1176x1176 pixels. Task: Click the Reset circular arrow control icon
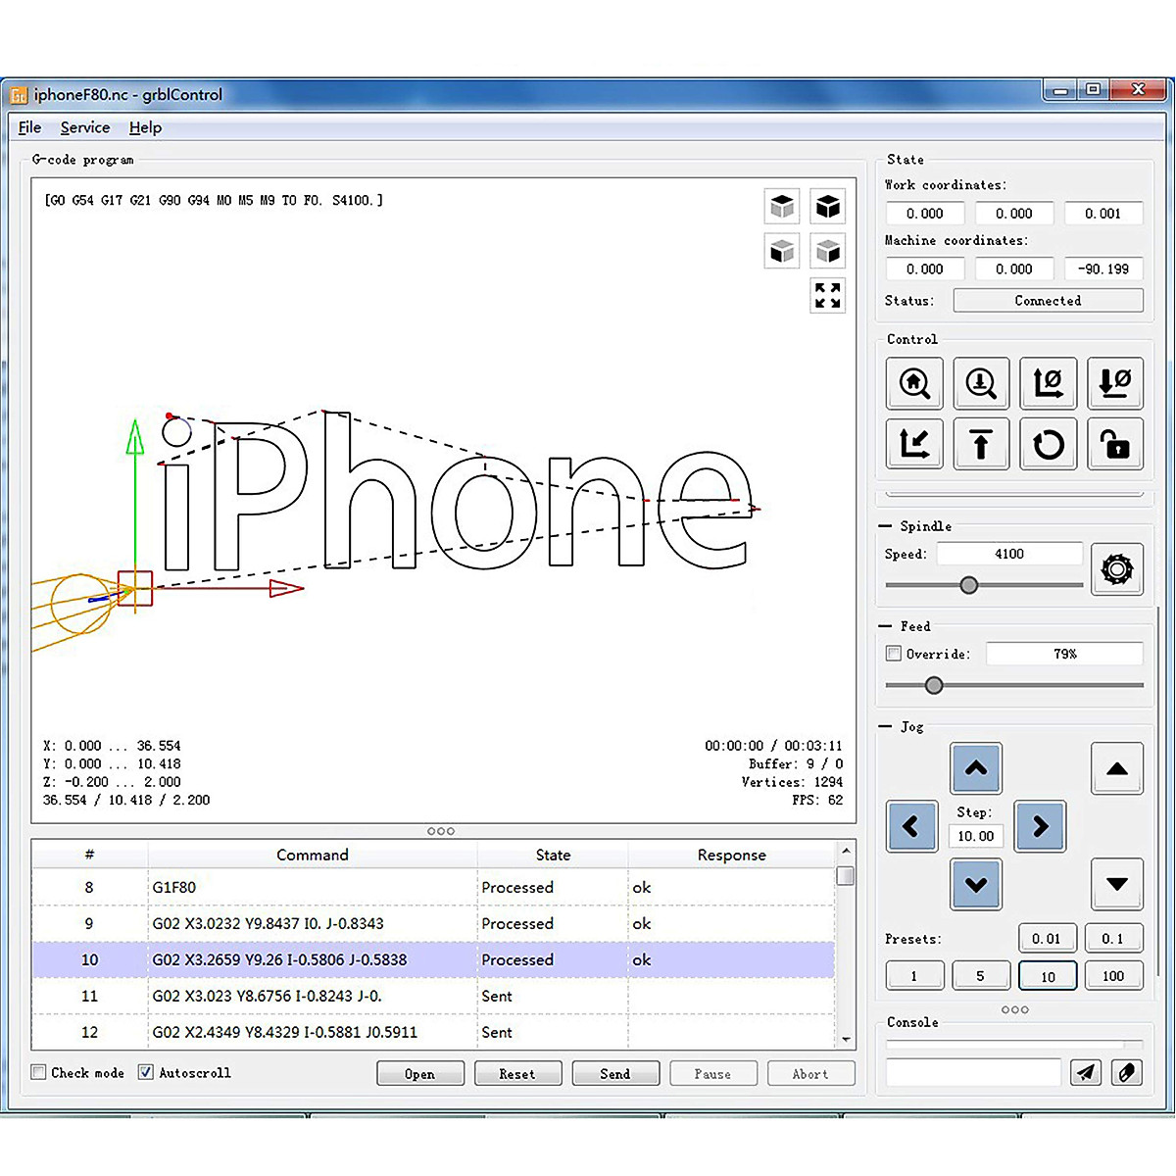(1048, 445)
